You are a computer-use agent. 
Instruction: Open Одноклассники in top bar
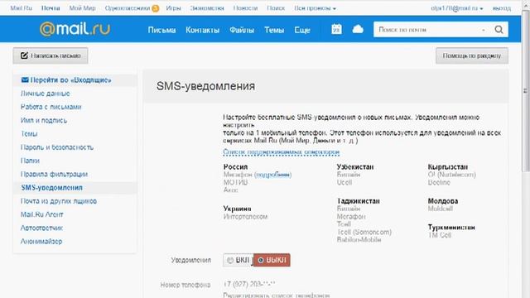point(128,8)
